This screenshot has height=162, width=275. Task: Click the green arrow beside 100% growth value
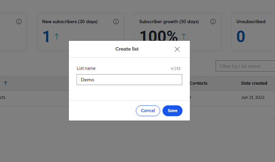pos(183,37)
